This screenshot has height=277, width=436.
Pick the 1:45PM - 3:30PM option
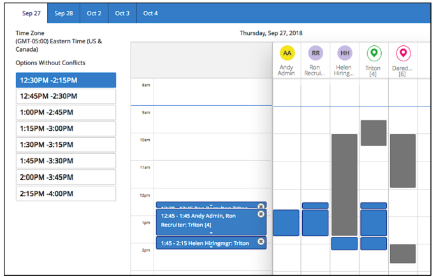point(66,161)
